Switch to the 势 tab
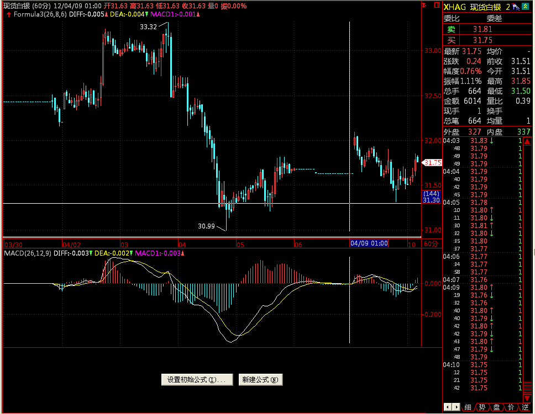 tap(482, 407)
